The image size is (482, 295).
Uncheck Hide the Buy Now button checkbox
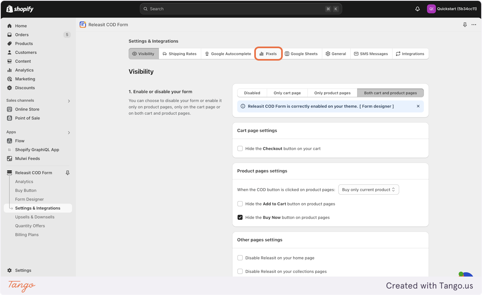point(240,218)
